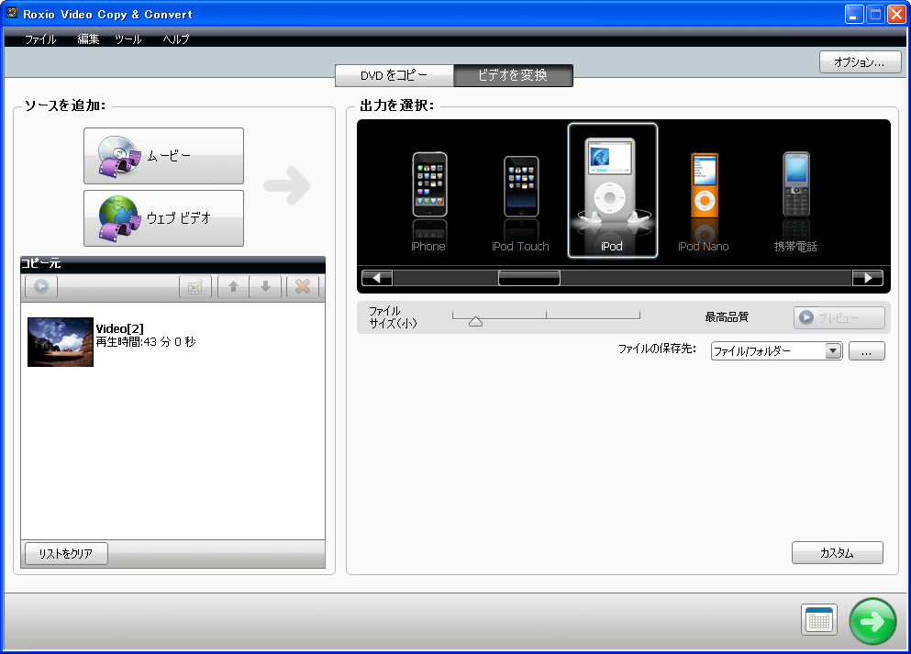Viewport: 911px width, 654px height.
Task: Open the edit video icon in コピー元 toolbar
Action: pyautogui.click(x=195, y=286)
